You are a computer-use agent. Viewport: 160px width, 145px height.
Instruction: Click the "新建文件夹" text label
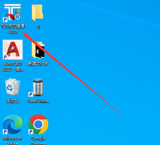[38, 64]
